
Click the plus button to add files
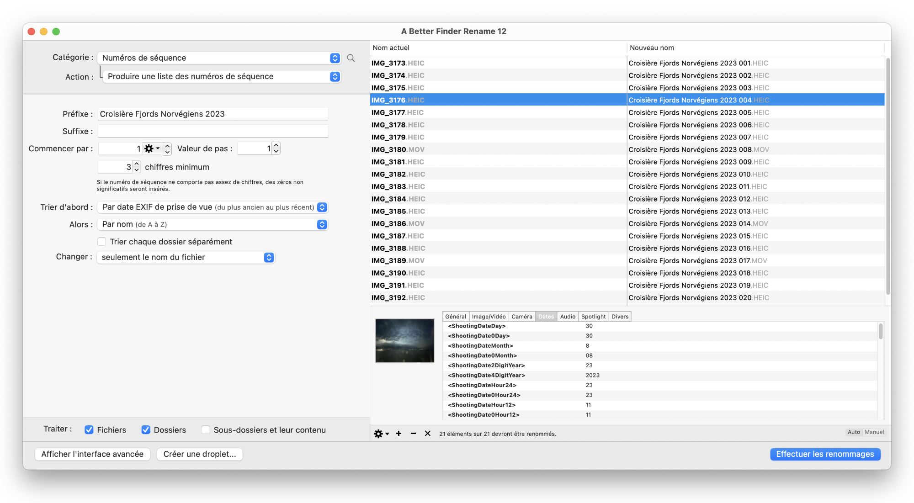tap(399, 434)
